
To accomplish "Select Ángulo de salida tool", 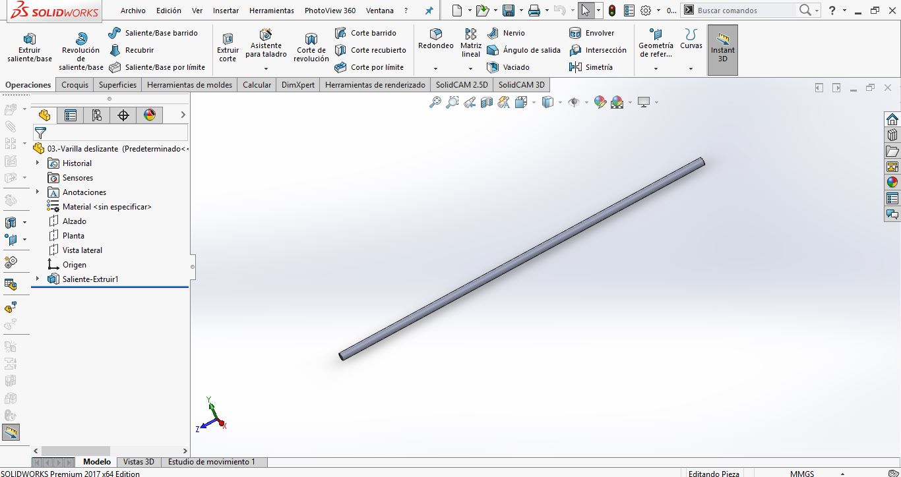I will pos(524,50).
